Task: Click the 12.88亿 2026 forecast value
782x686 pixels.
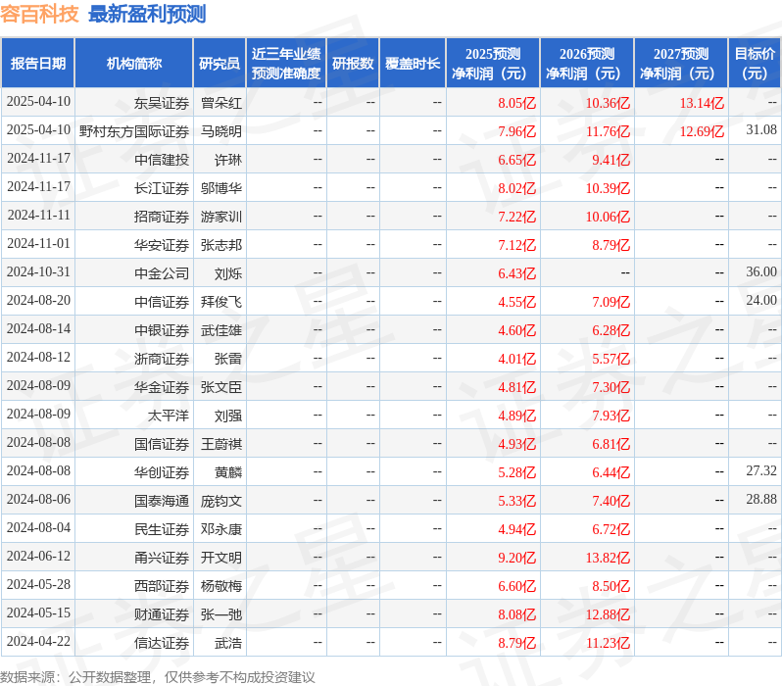Action: click(608, 614)
